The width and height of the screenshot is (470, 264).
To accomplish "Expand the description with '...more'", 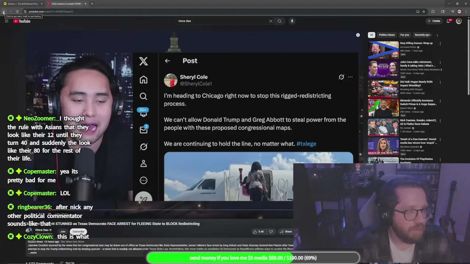I will click(32, 253).
